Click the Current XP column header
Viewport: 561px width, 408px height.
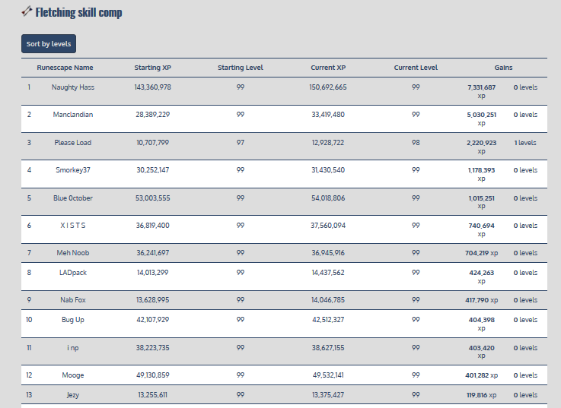[328, 68]
